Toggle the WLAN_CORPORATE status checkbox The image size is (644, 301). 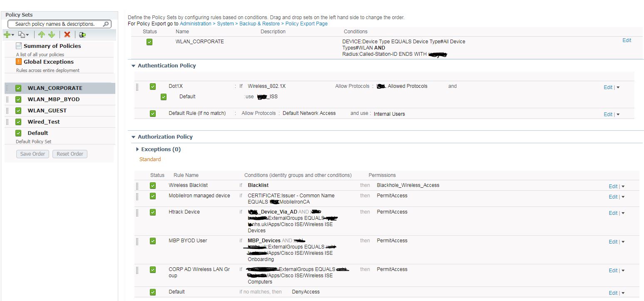[x=149, y=42]
